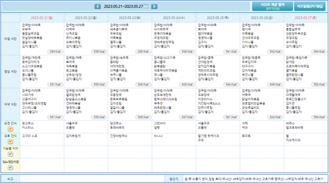Click the 543 Kcal badge

click(187, 85)
